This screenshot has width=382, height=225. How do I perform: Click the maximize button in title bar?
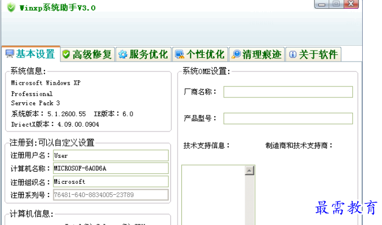pos(336,4)
